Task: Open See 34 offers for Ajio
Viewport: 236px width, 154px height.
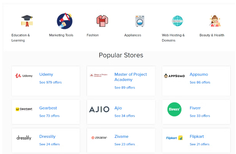Action: [x=125, y=116]
